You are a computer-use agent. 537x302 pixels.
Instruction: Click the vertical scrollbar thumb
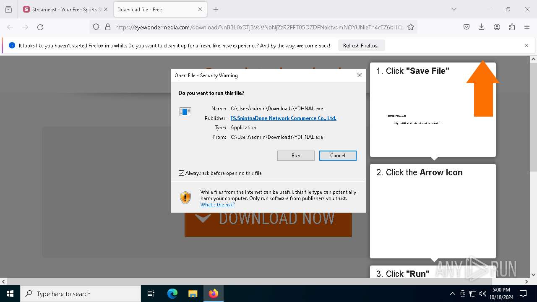[x=533, y=117]
